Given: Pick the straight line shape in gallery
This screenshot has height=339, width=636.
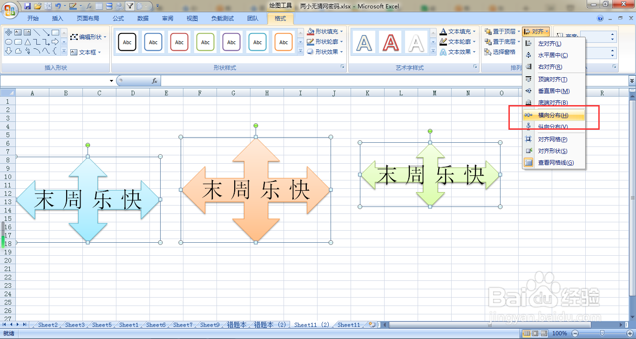Looking at the screenshot, I should tap(36, 32).
